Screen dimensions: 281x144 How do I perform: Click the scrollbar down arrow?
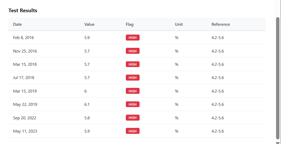(278, 143)
